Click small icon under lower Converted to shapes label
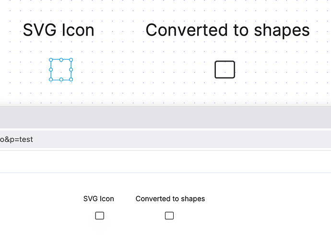Viewport: 331px width, 238px height. coord(169,215)
